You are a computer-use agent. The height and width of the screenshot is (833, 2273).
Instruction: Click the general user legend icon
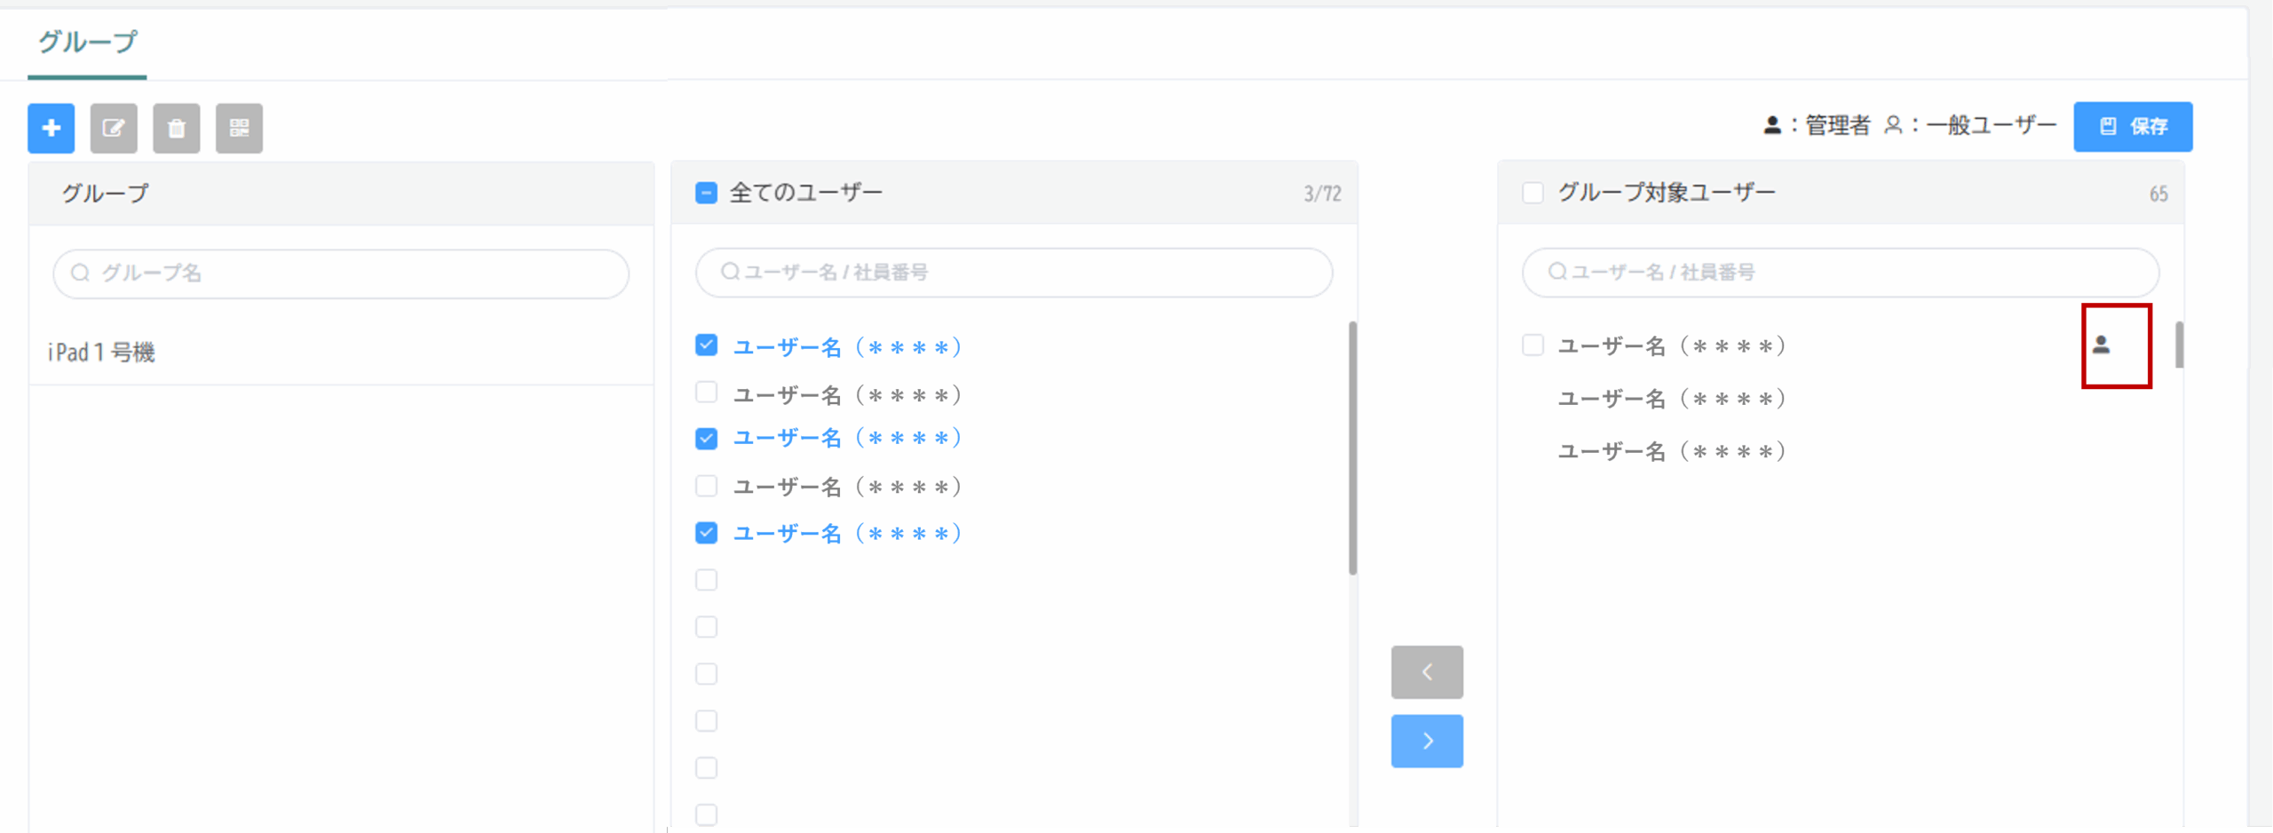click(x=1893, y=125)
